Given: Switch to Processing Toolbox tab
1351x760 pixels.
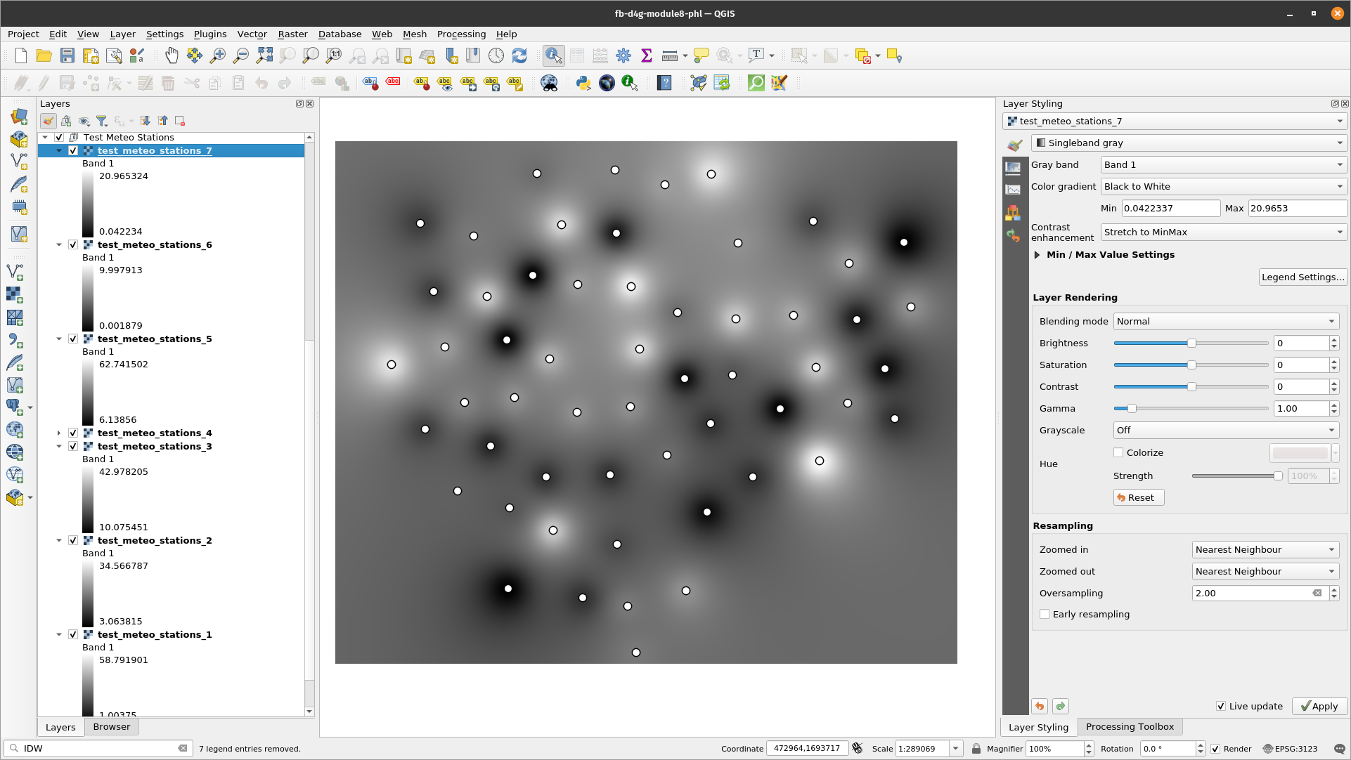Looking at the screenshot, I should pos(1130,726).
